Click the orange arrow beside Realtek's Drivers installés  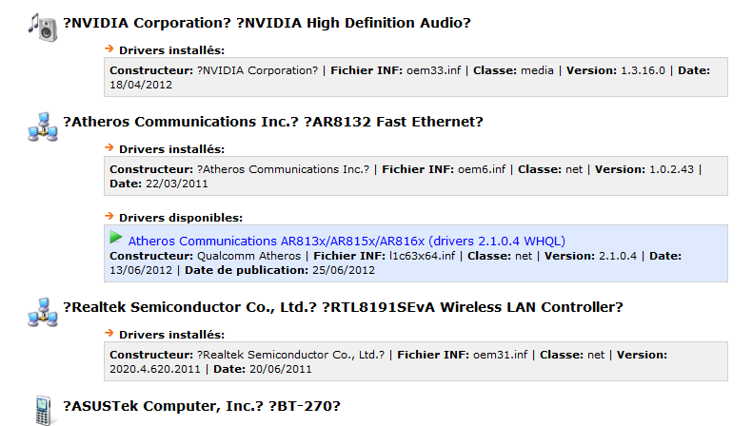pos(109,334)
